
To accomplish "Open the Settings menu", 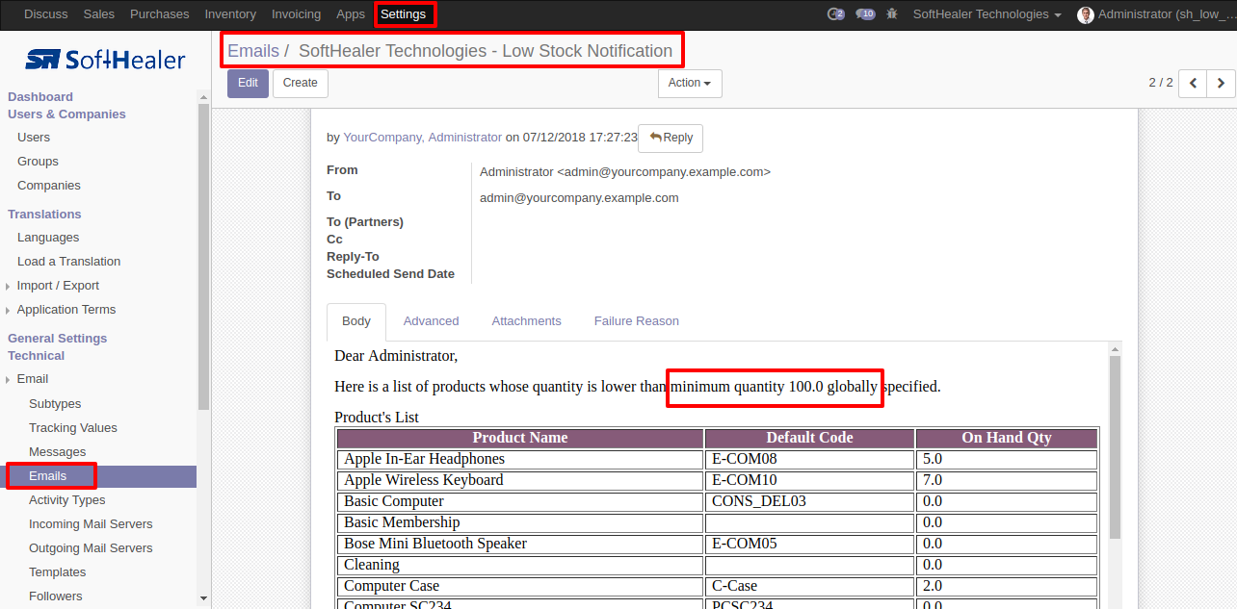I will [x=403, y=14].
